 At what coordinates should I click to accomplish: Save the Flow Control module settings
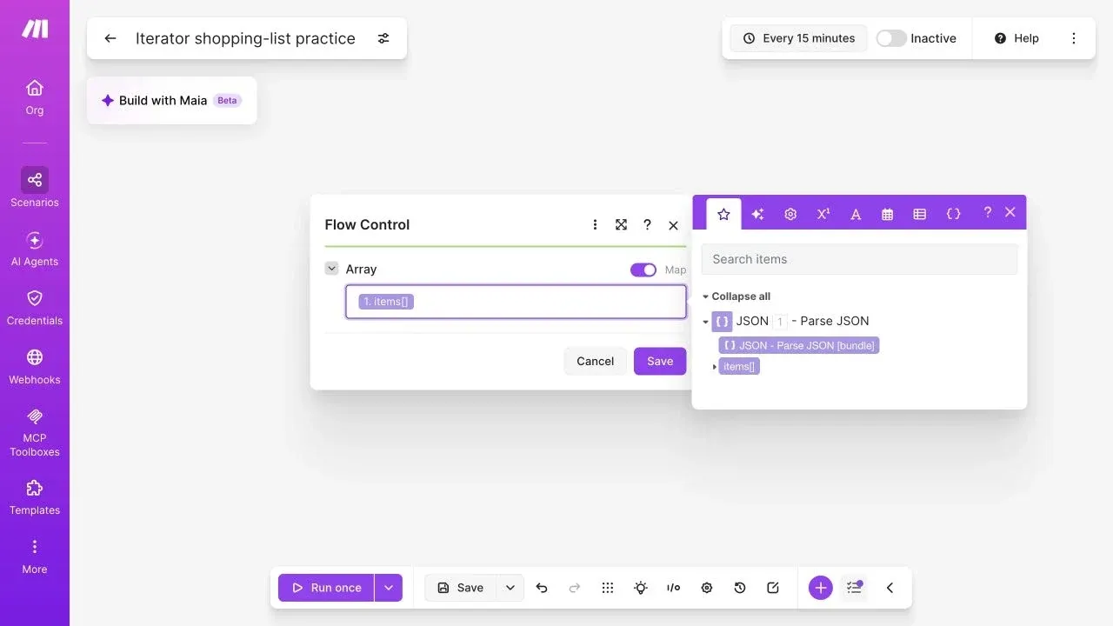click(x=660, y=361)
